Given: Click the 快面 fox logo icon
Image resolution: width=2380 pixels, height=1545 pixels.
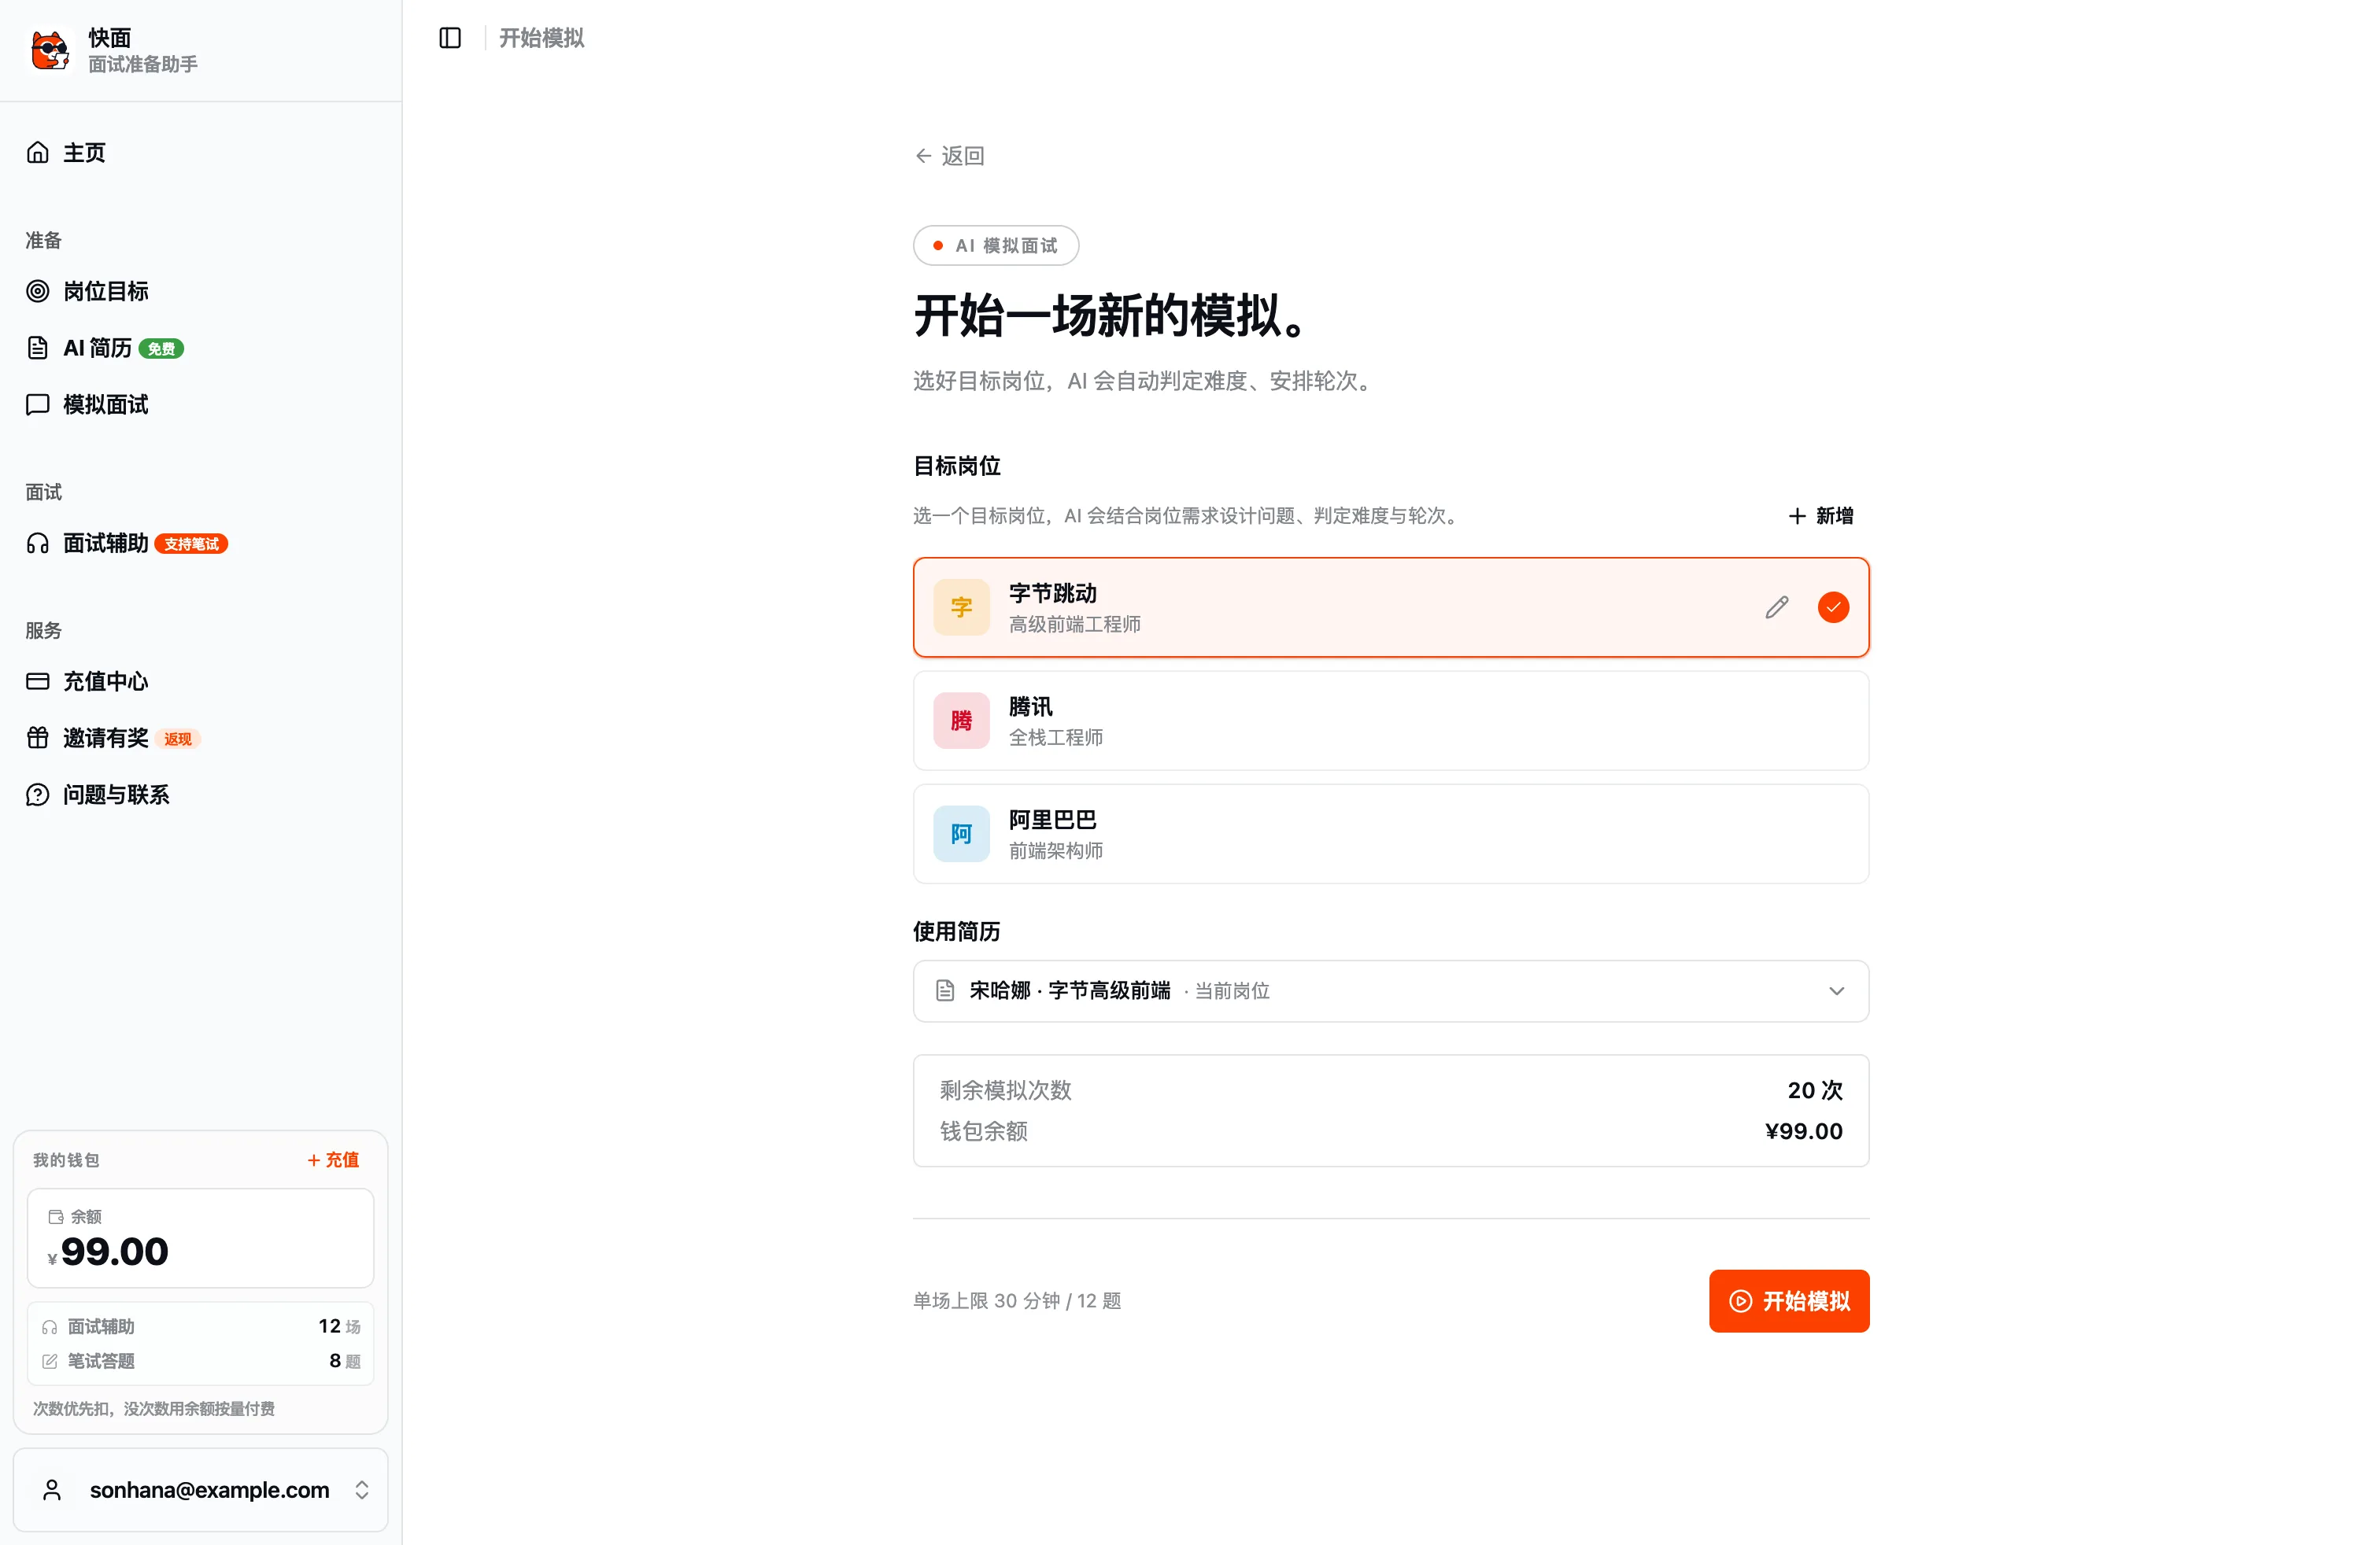Looking at the screenshot, I should pos(50,50).
